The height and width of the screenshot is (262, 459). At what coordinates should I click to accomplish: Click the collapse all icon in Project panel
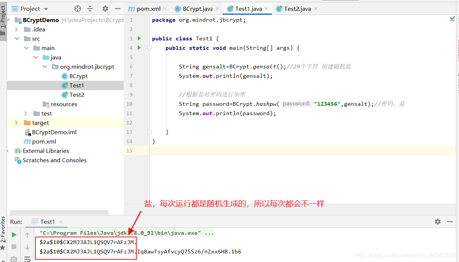click(x=90, y=9)
